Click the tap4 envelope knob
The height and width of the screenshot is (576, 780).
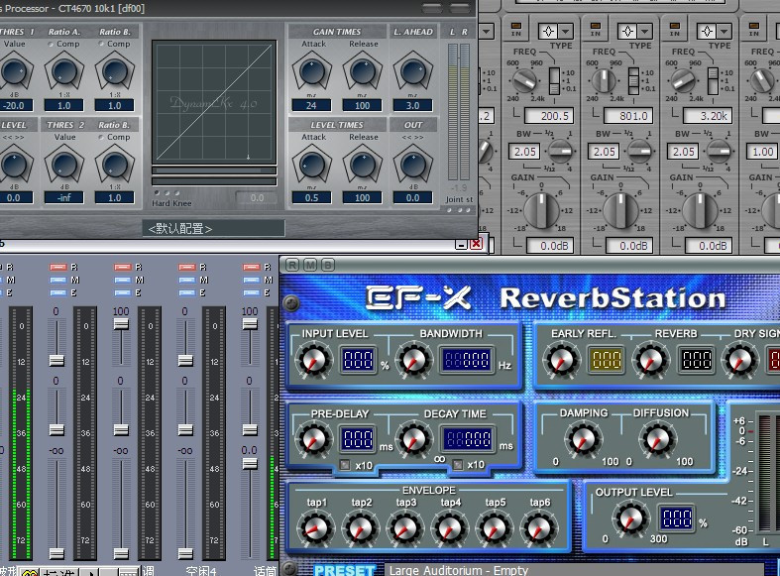pyautogui.click(x=450, y=527)
